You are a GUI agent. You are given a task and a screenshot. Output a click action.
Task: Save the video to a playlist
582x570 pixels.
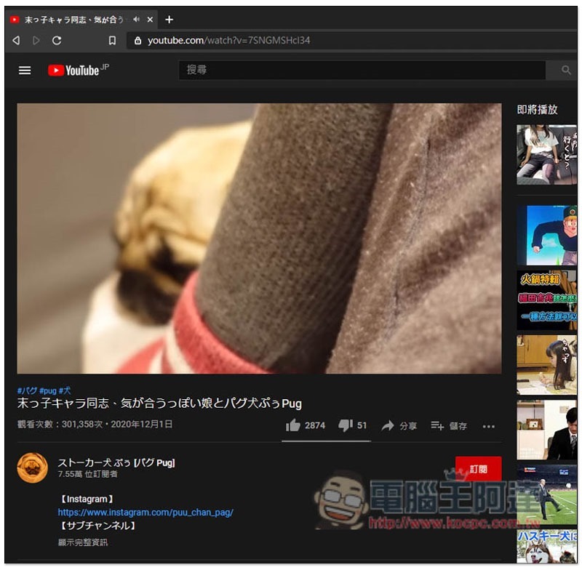click(448, 426)
